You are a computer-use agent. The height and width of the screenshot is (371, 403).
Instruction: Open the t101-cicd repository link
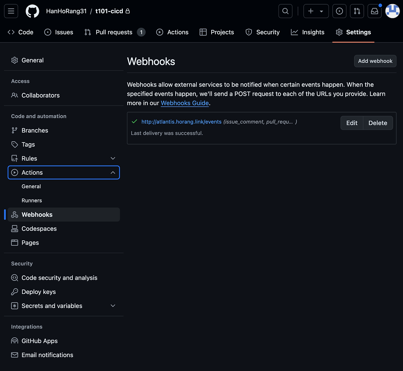pos(109,11)
